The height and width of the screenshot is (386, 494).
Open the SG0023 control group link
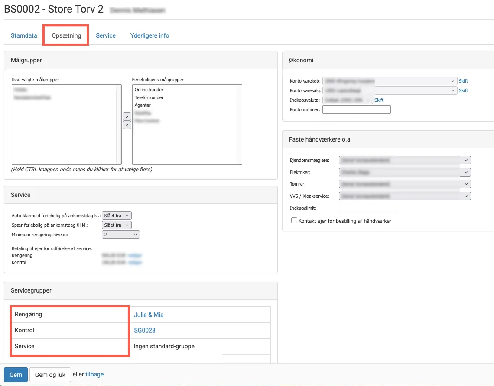point(144,331)
